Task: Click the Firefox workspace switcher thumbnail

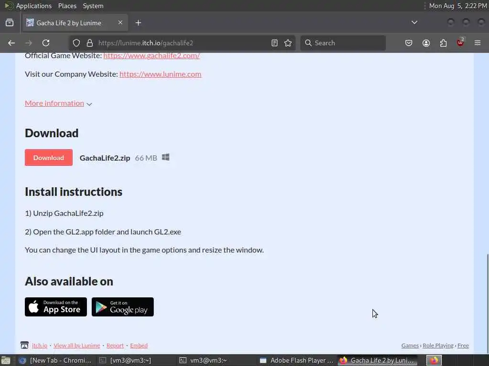Action: click(434, 360)
